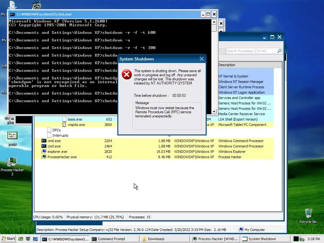The width and height of the screenshot is (324, 243).
Task: Click the ProcessHacker.exe process icon
Action: coord(44,157)
